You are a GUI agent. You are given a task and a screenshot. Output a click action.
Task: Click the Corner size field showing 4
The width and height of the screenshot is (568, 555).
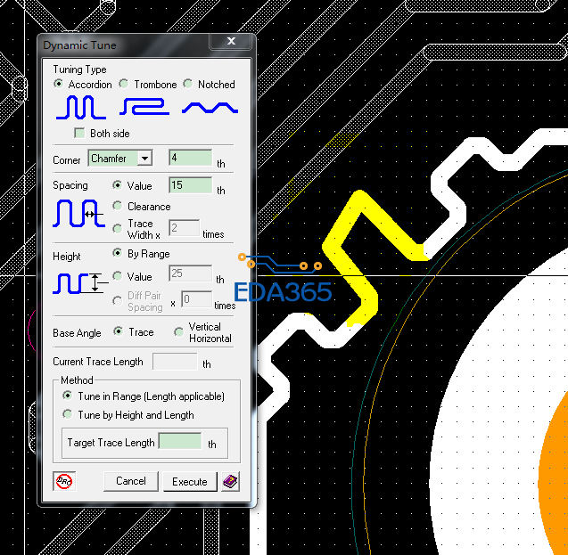coord(191,158)
